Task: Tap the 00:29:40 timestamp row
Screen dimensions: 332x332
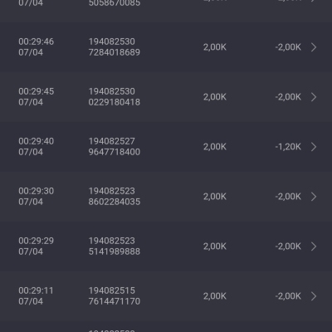Action: [166, 147]
